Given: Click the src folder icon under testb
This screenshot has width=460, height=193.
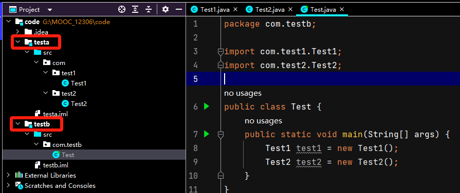Looking at the screenshot, I should pos(38,135).
